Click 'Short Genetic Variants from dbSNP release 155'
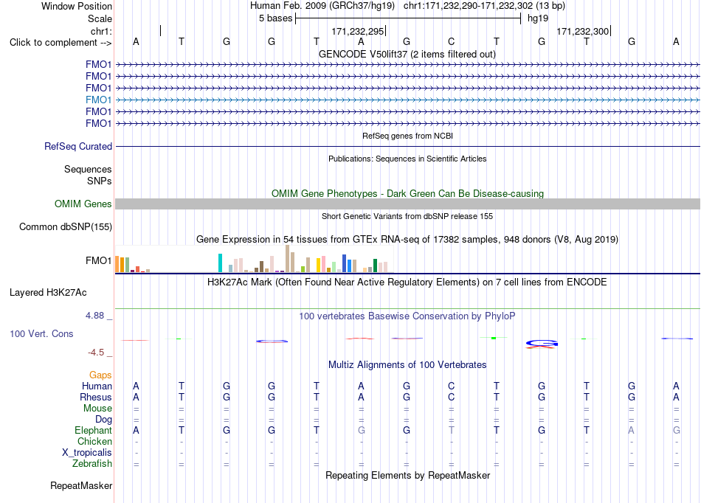The height and width of the screenshot is (503, 701). 407,216
